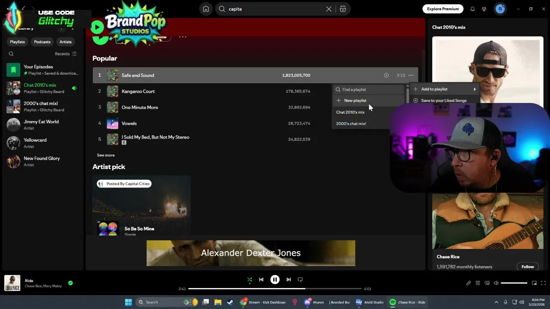Open the Steam taskbar icon
This screenshot has width=550, height=309.
230,302
